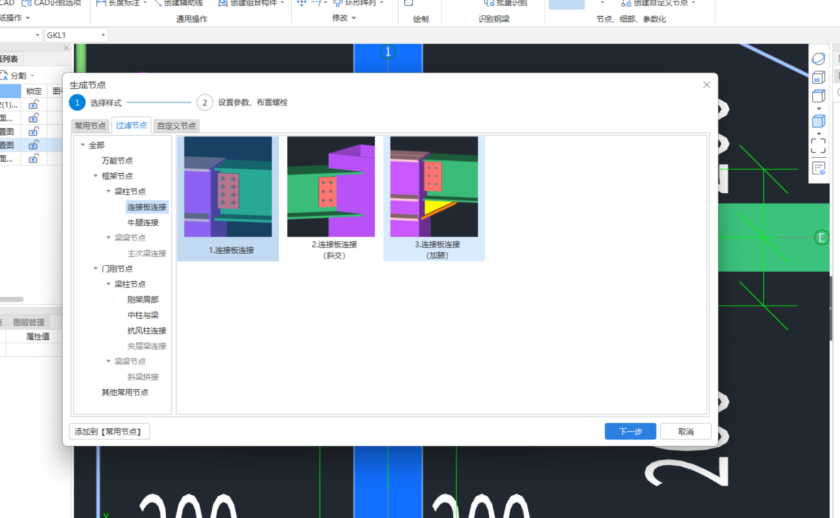This screenshot has width=840, height=518.
Task: Open the 环形阵列 dropdown arrow
Action: (x=381, y=3)
